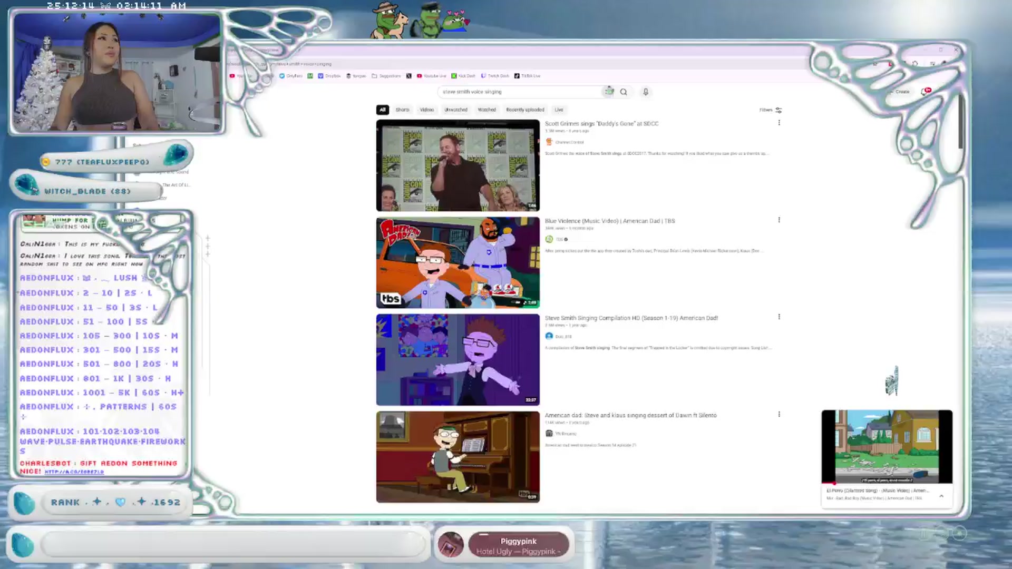
Task: Open 'Steve Smith Singing Compilation HD' title
Action: 631,318
